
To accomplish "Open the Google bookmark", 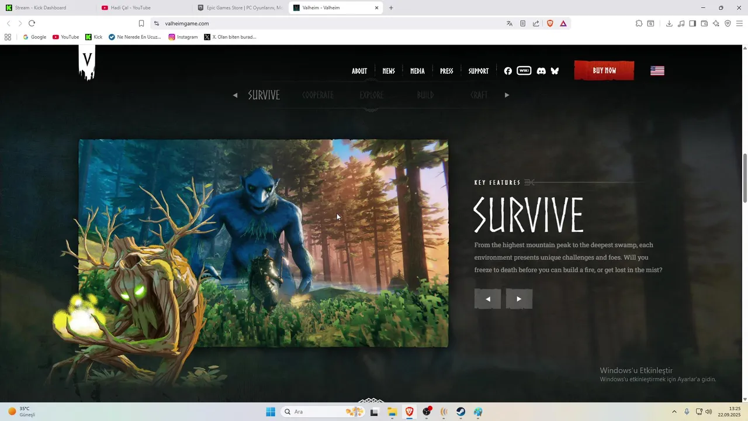I will [x=34, y=37].
